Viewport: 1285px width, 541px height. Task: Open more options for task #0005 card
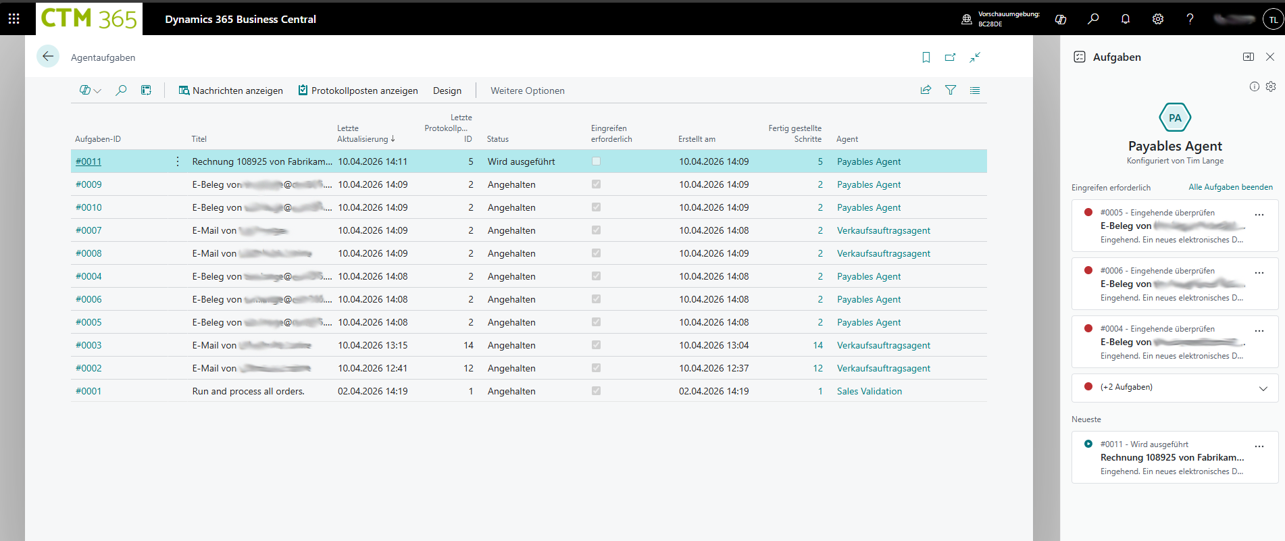pyautogui.click(x=1259, y=214)
